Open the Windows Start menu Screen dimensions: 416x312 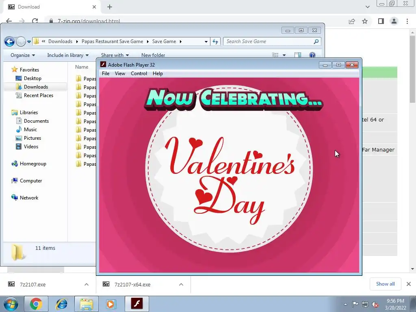(11, 304)
